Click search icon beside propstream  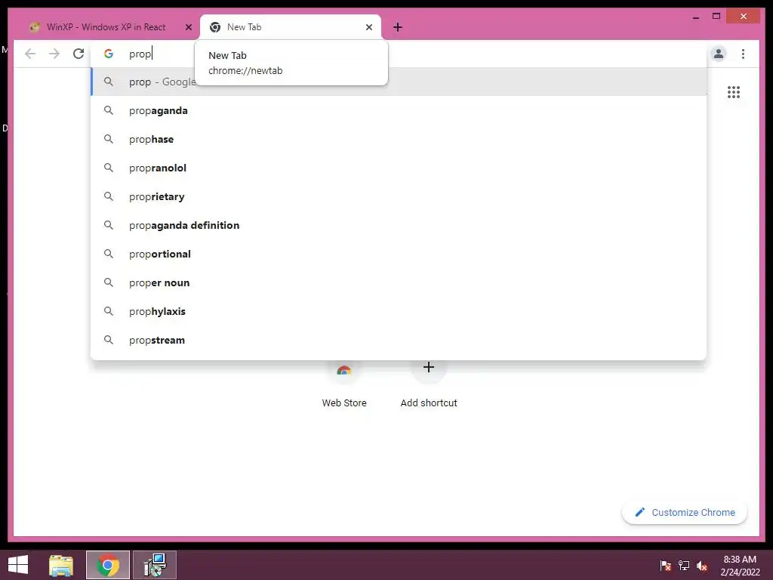[x=109, y=340]
